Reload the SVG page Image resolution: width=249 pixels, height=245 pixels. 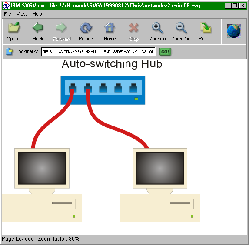86,27
